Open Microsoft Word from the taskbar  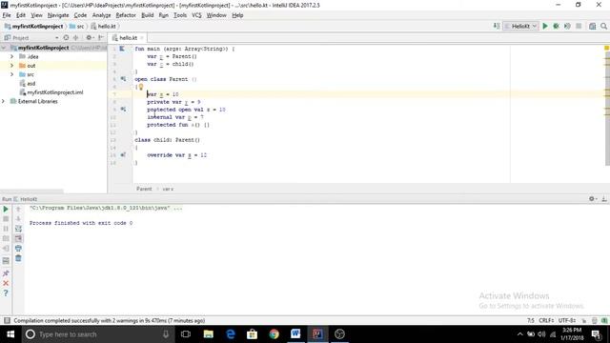pyautogui.click(x=295, y=334)
